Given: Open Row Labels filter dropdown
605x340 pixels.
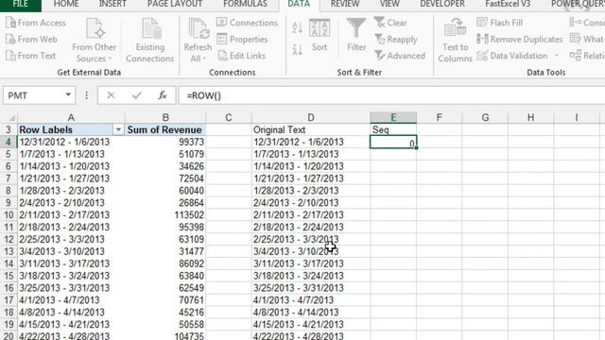Looking at the screenshot, I should pos(118,130).
